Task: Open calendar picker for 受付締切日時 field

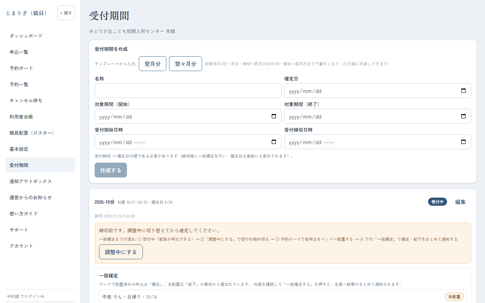Action: (463, 142)
